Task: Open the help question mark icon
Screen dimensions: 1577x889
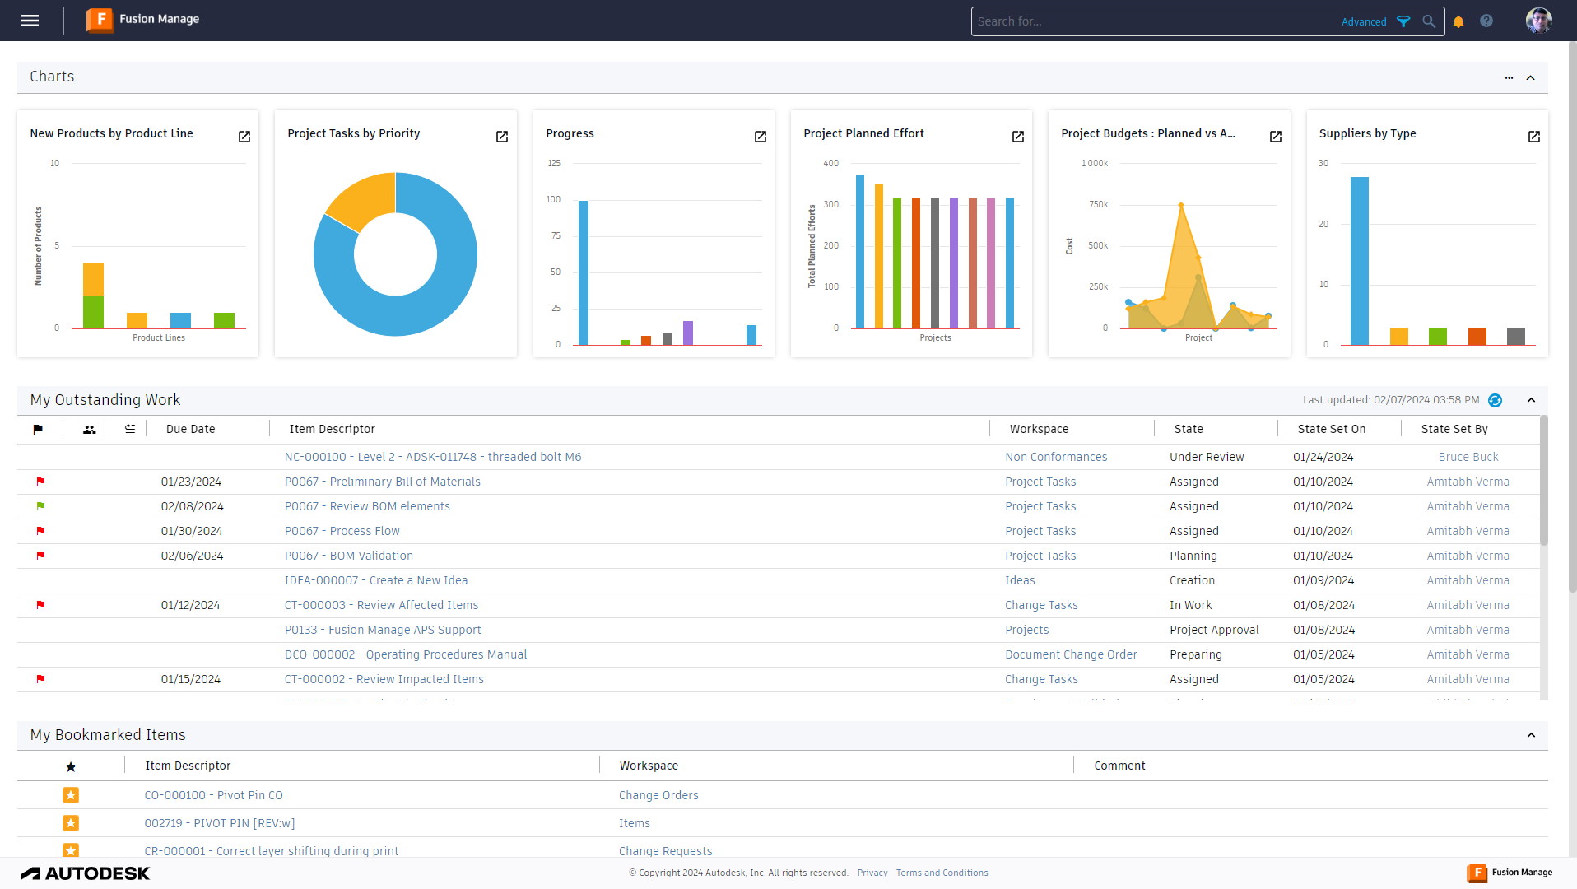Action: (1486, 21)
